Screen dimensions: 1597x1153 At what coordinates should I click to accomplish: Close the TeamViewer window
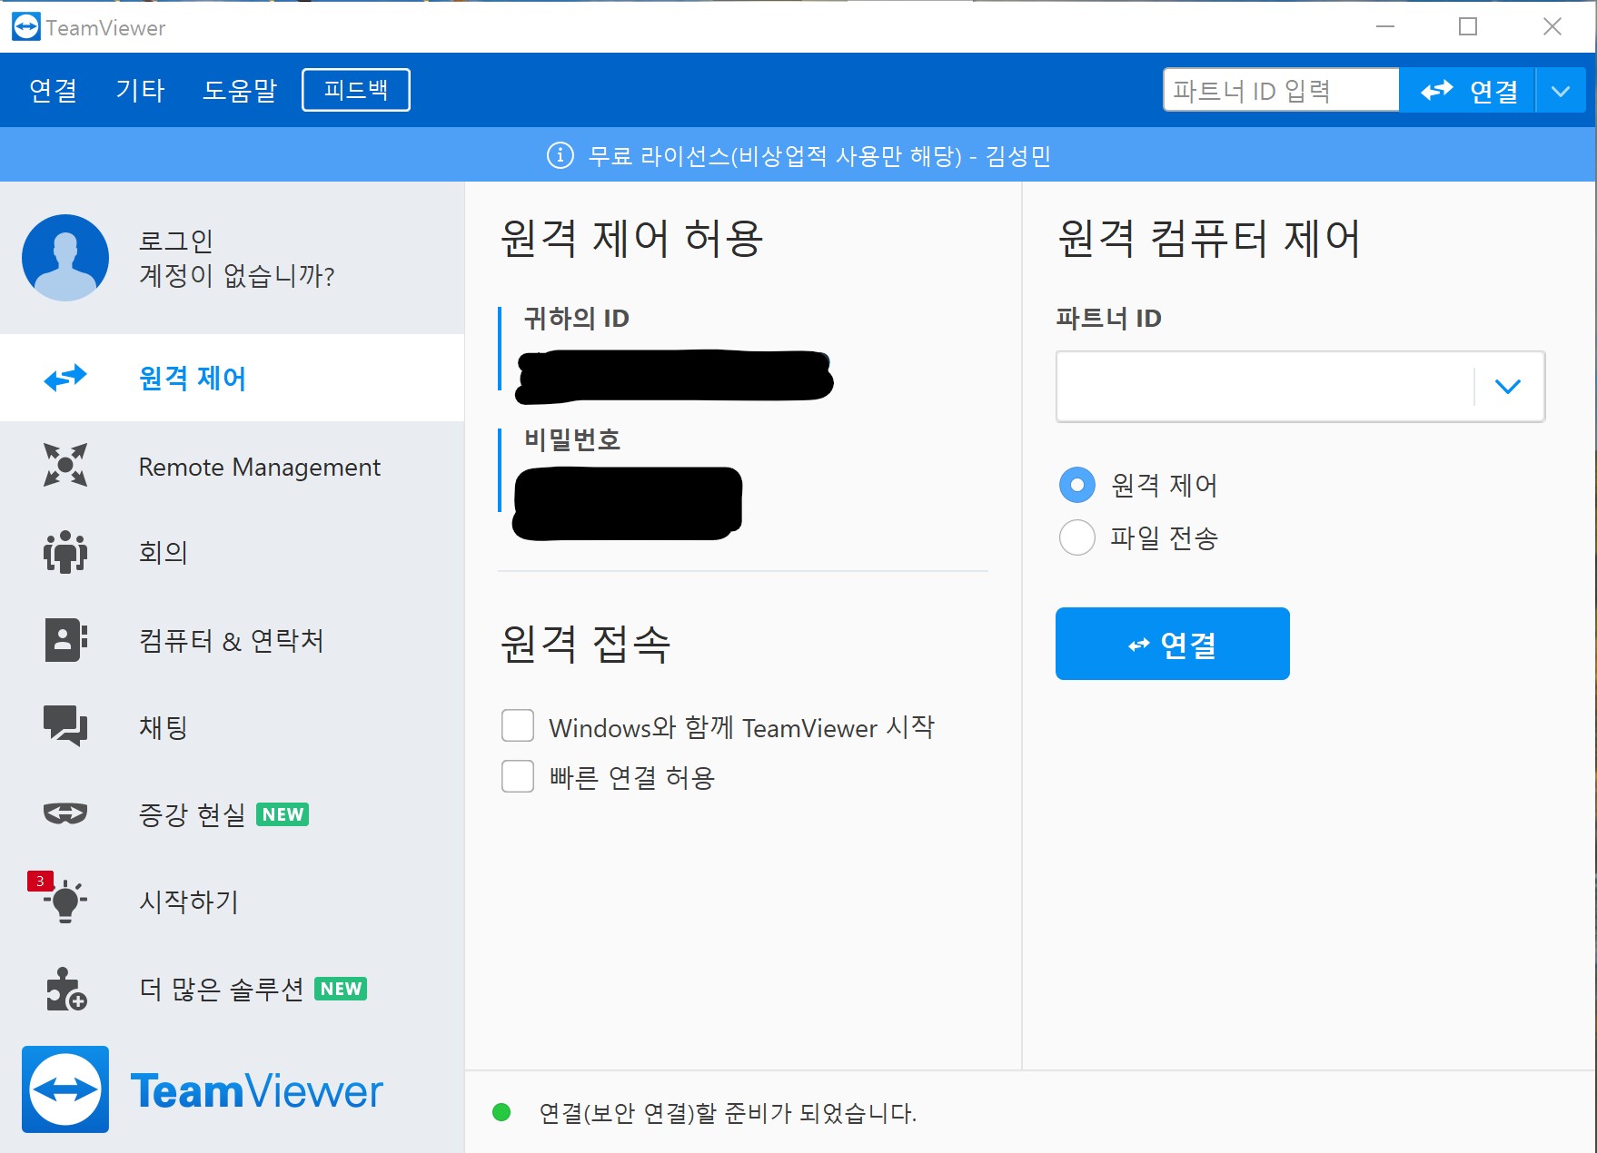tap(1552, 26)
